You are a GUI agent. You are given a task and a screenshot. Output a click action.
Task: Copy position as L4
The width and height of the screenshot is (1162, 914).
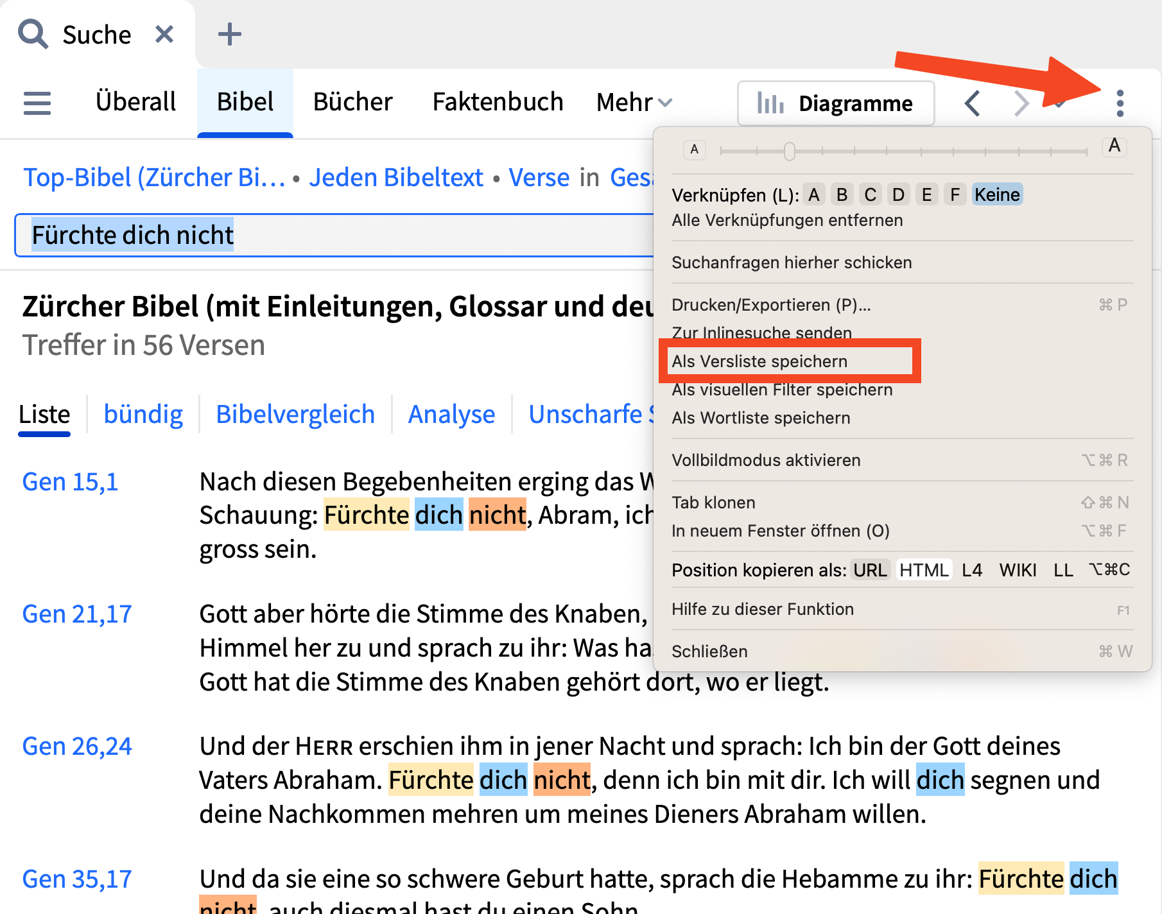click(x=972, y=570)
